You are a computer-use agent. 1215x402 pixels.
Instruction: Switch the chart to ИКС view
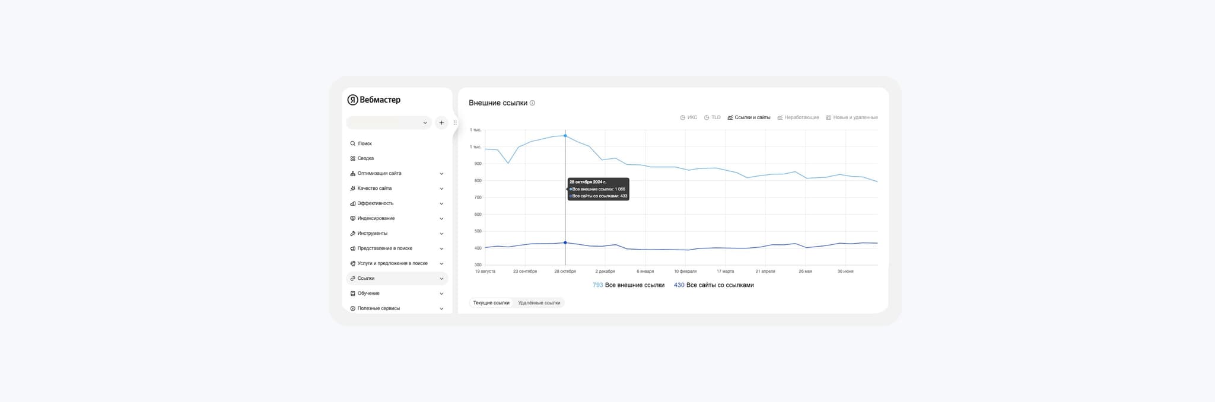(x=689, y=117)
